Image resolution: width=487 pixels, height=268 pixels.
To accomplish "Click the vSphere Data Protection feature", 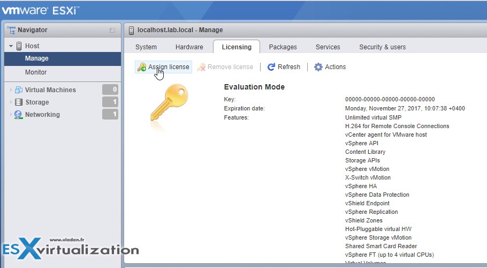I will 377,195.
